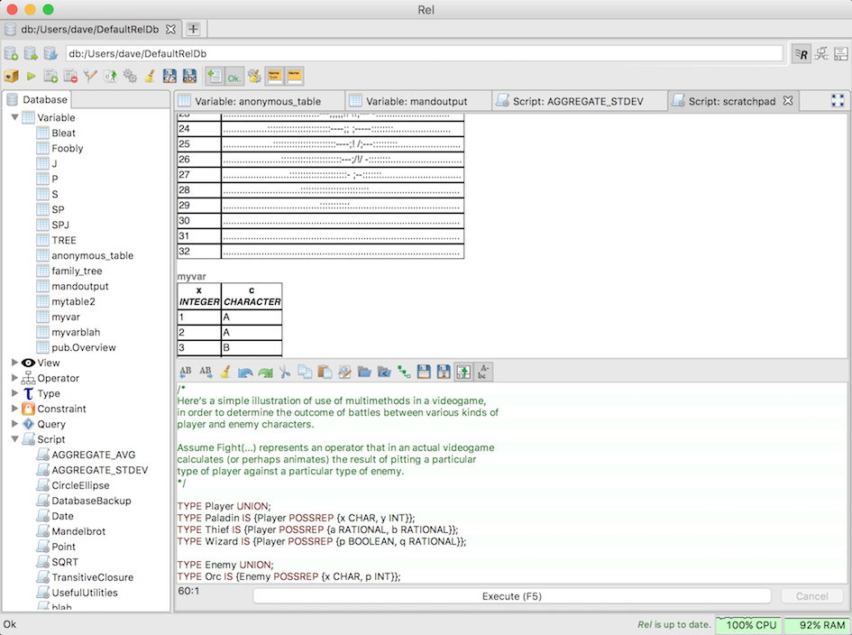This screenshot has height=635, width=852.
Task: Click the blue undo arrow in the editor toolbar
Action: pyautogui.click(x=245, y=371)
